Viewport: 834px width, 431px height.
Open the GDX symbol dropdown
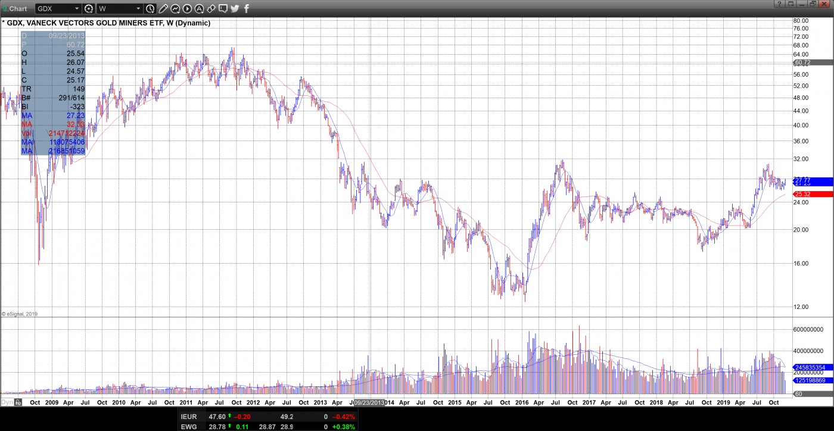pos(77,9)
